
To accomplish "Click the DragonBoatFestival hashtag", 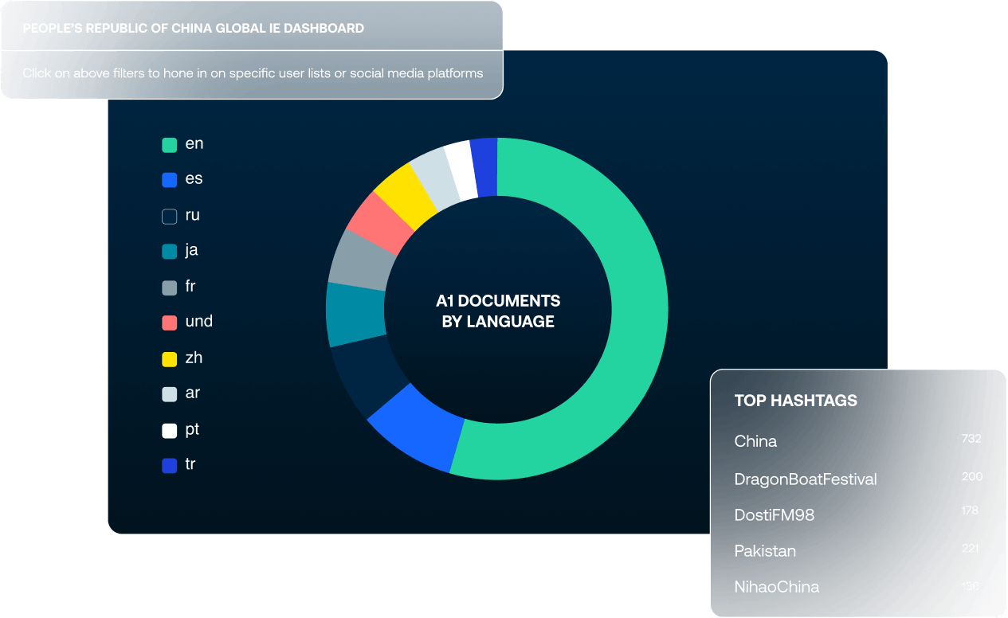I will coord(805,479).
